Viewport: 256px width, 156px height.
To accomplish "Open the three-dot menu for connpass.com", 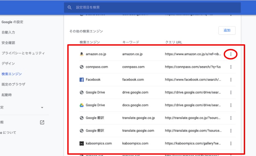I will pyautogui.click(x=231, y=67).
